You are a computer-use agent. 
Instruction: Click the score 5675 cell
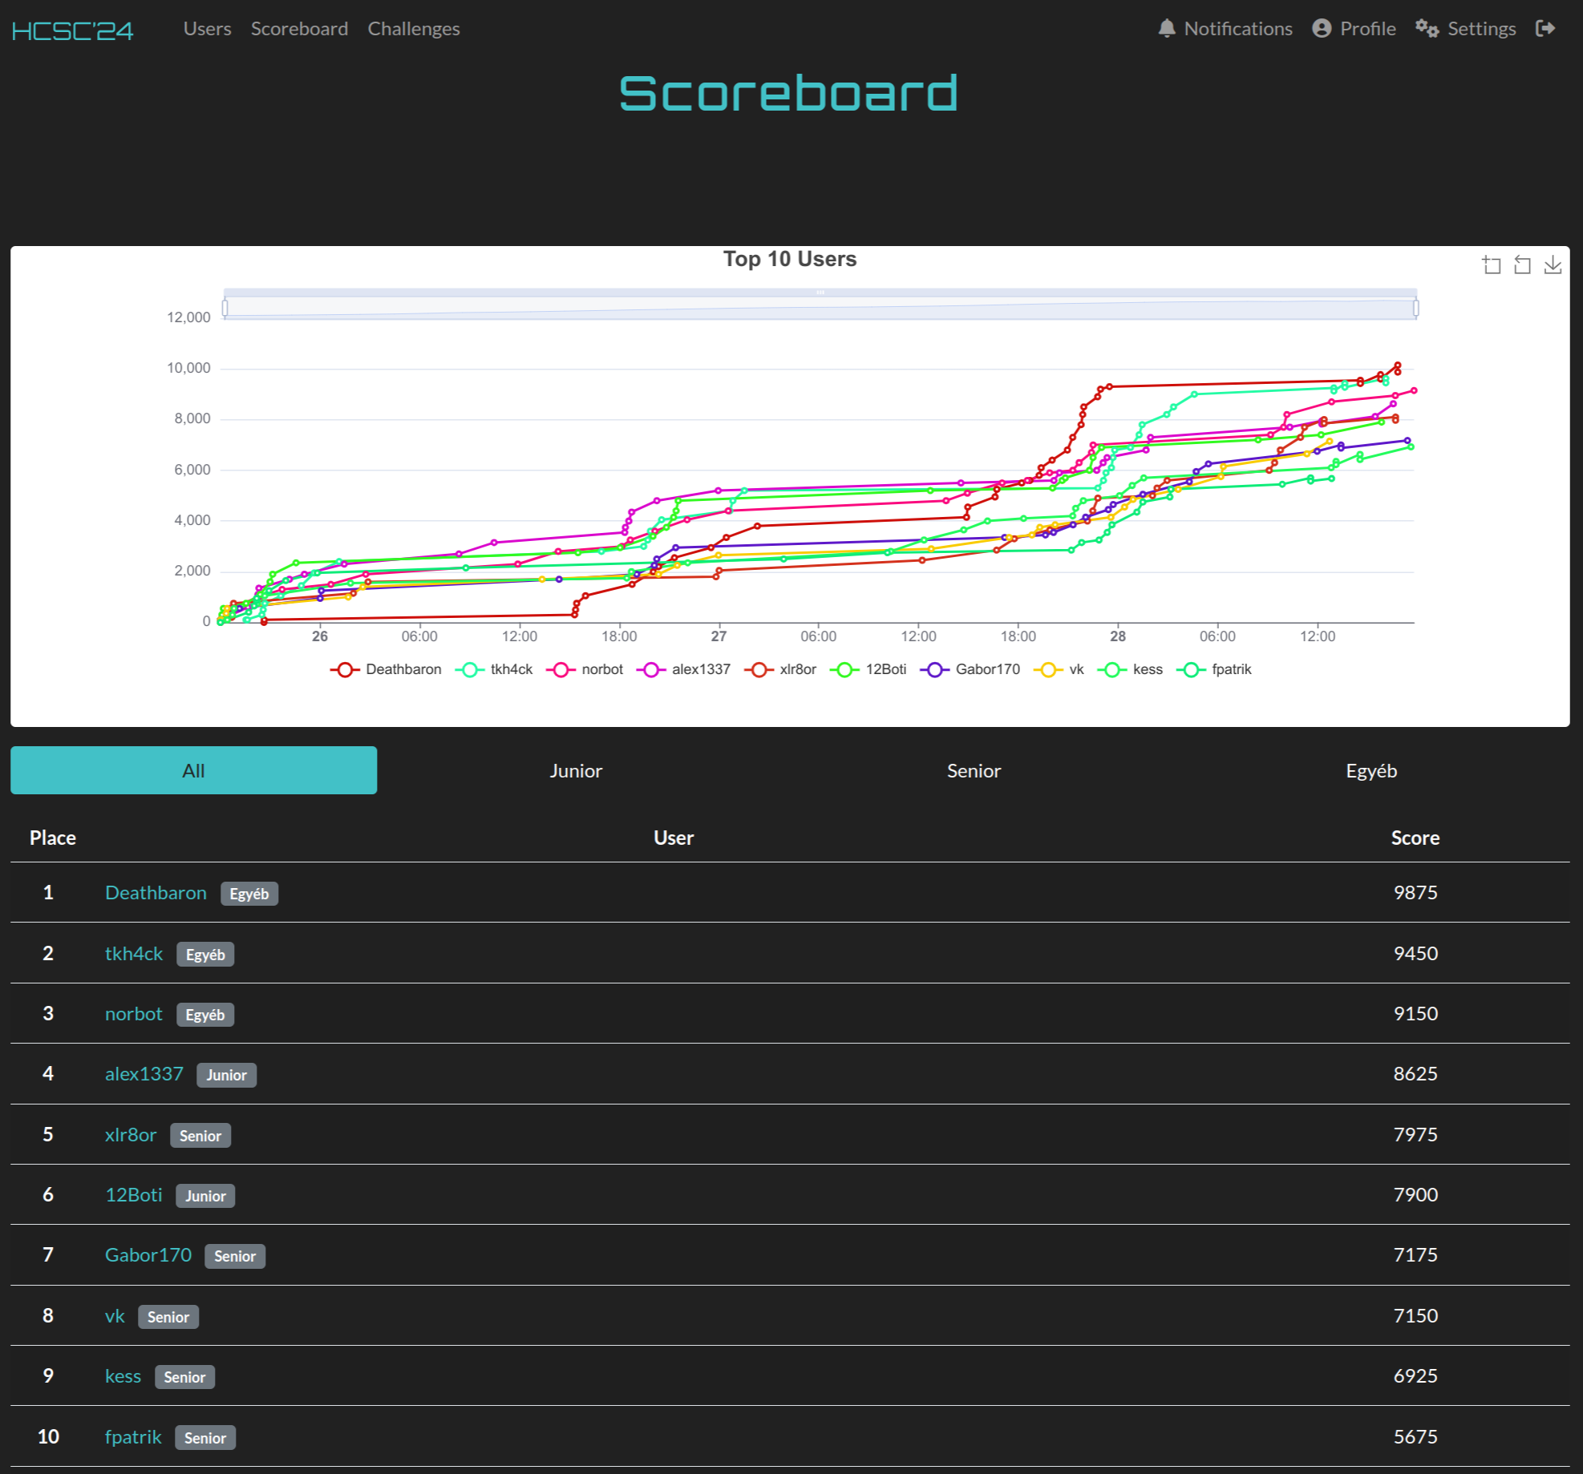(1415, 1437)
